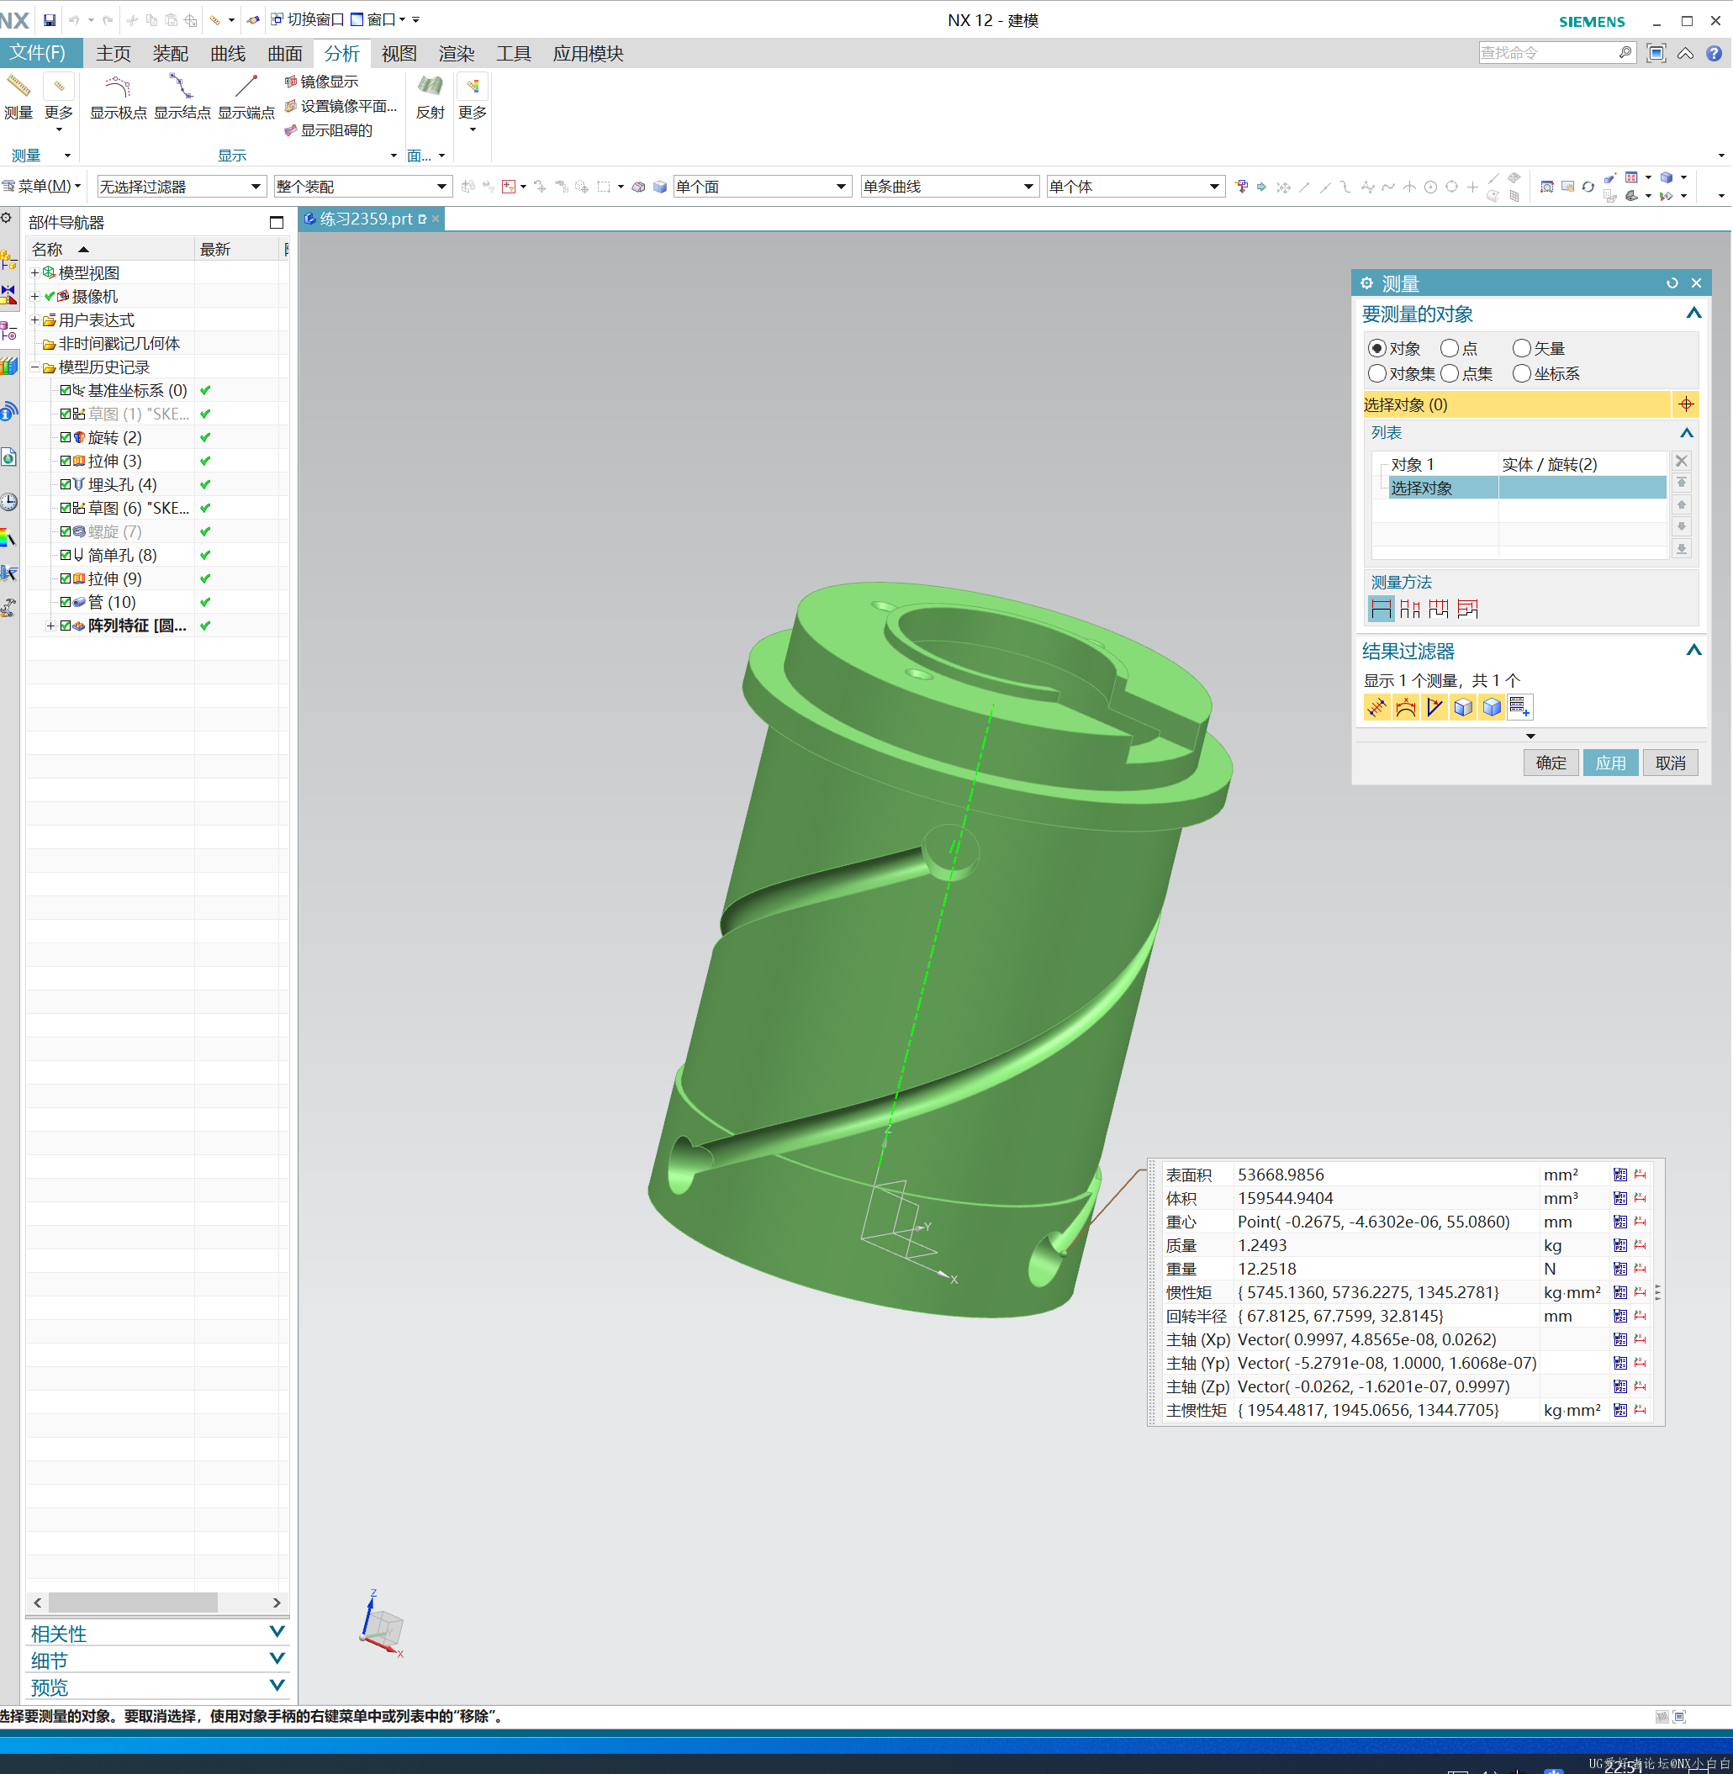Toggle the last result filter icon with plus
The width and height of the screenshot is (1733, 1774).
[x=1520, y=707]
